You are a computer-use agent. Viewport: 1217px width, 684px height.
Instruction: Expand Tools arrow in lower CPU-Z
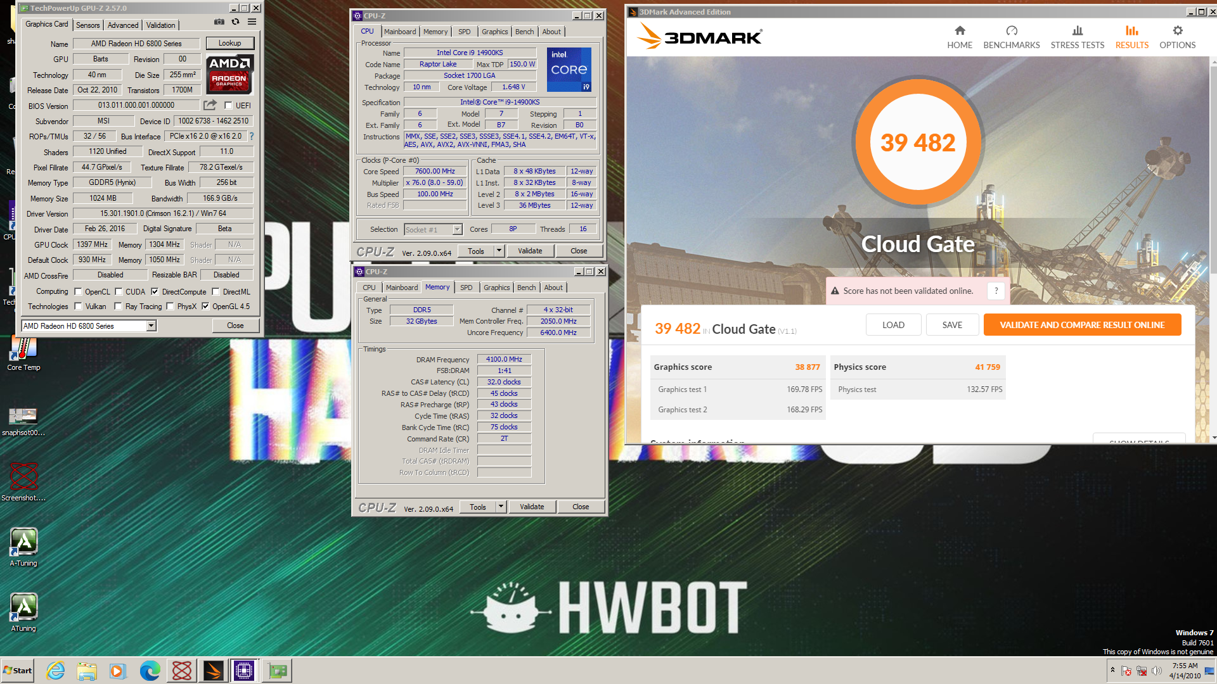pos(501,507)
